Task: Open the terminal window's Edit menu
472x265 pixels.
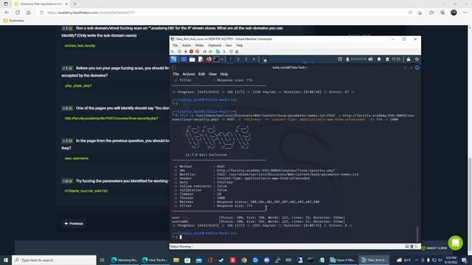Action: click(x=201, y=74)
